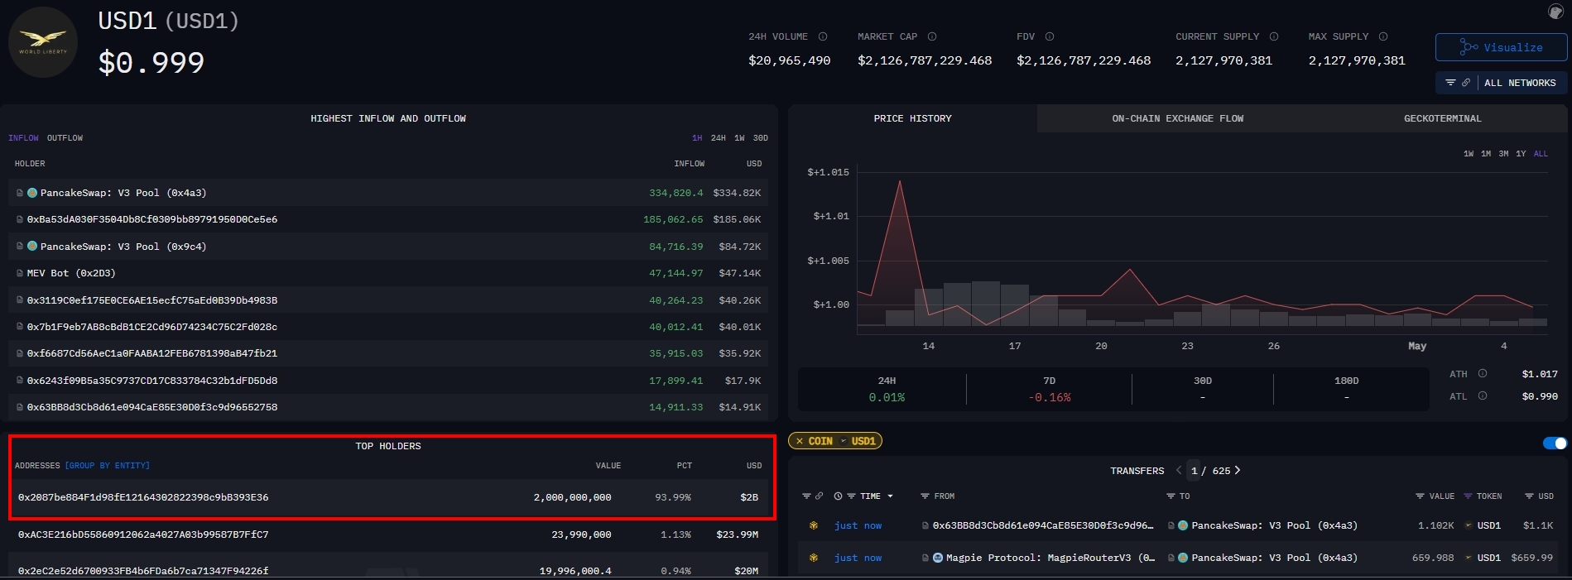Click the link icon in transfers header
The width and height of the screenshot is (1572, 580).
[820, 496]
